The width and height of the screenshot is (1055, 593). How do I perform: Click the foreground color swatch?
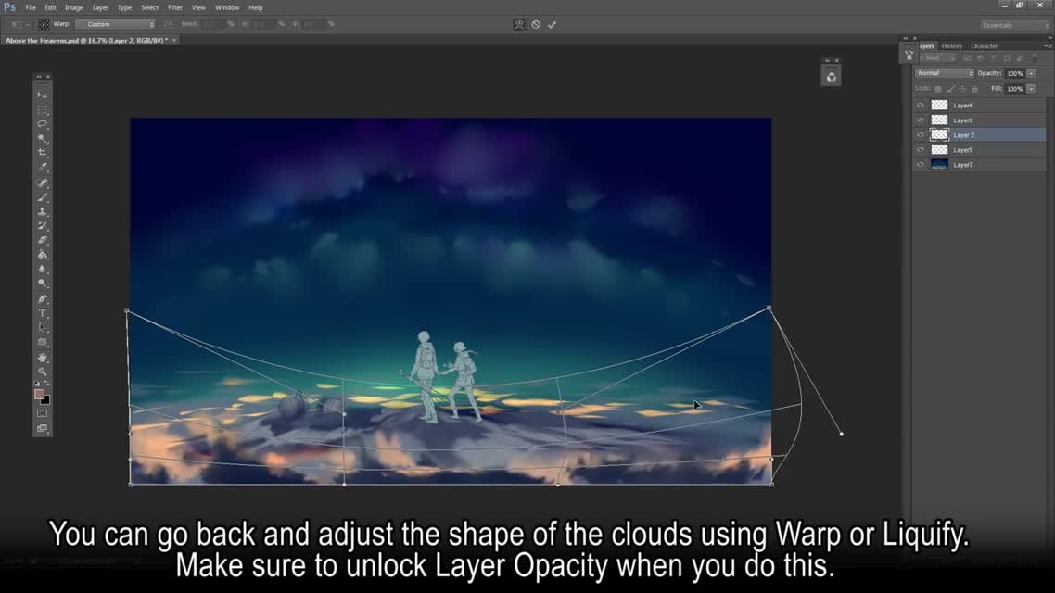[39, 394]
